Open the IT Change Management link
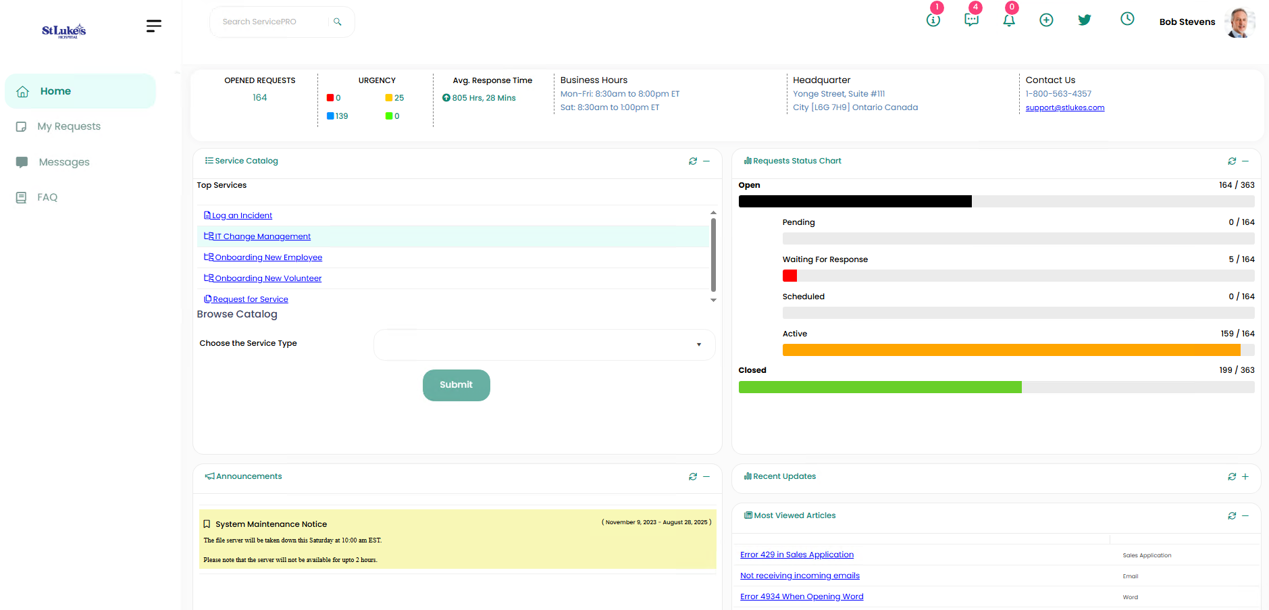This screenshot has width=1269, height=610. point(263,236)
